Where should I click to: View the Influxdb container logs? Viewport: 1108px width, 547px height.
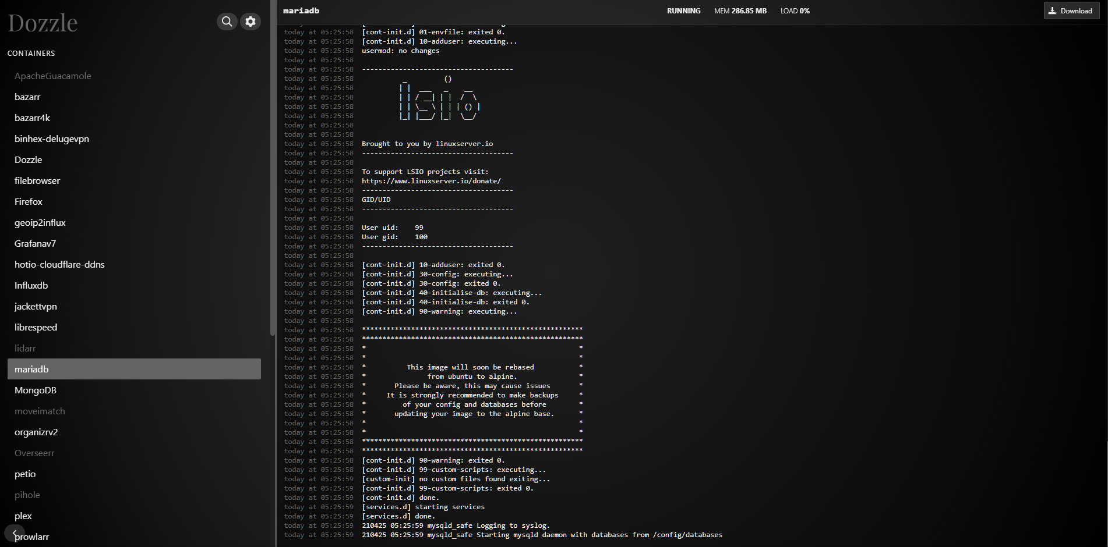tap(31, 286)
